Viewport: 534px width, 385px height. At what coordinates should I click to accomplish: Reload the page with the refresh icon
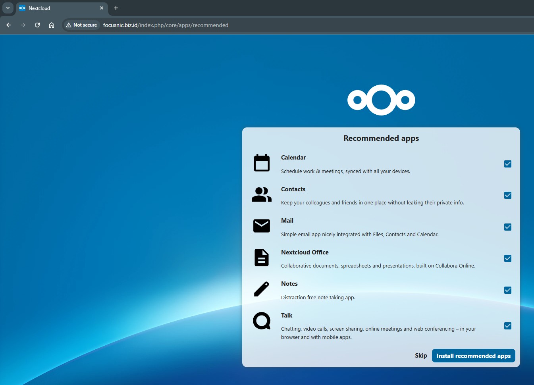[37, 25]
